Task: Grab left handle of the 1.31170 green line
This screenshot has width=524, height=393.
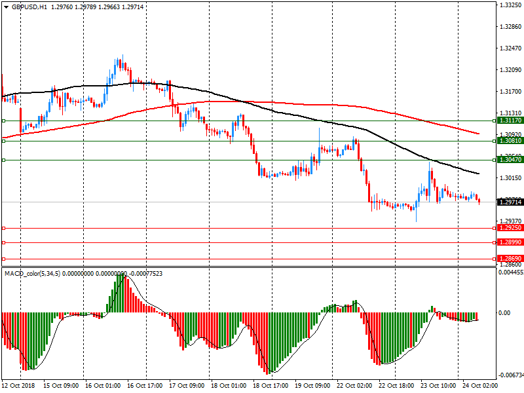Action: tap(3, 121)
